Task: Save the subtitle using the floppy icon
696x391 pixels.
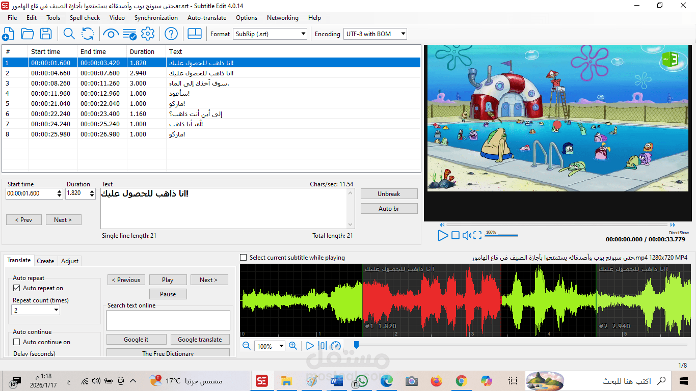Action: (46, 34)
